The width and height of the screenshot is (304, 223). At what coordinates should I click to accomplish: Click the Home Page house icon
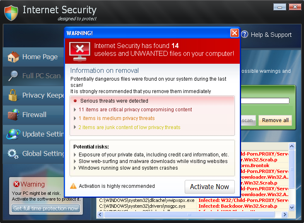(x=13, y=57)
